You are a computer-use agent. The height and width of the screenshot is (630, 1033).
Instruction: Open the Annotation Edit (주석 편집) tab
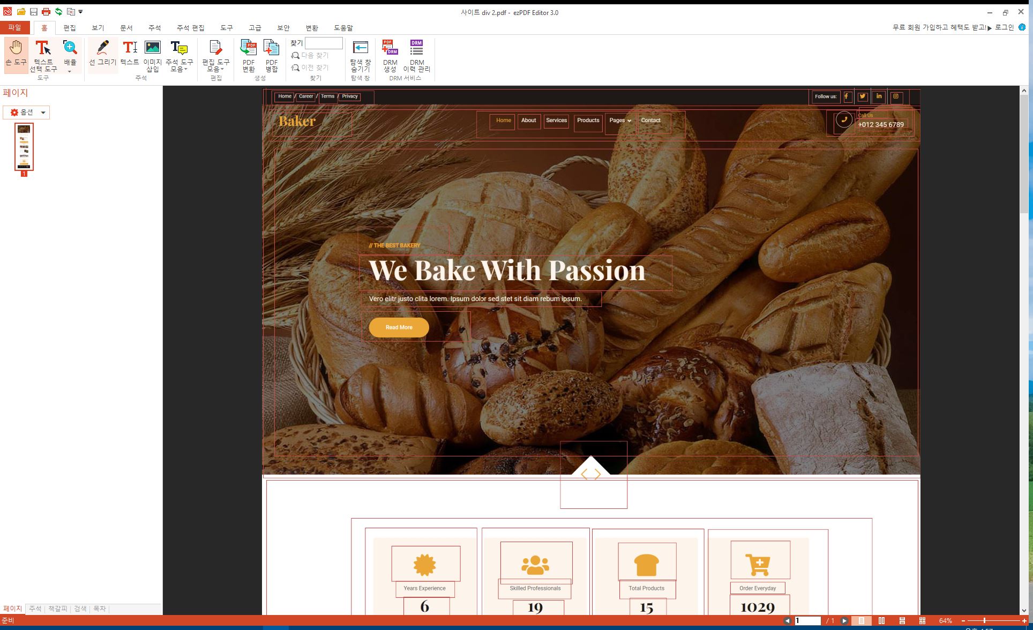[191, 28]
